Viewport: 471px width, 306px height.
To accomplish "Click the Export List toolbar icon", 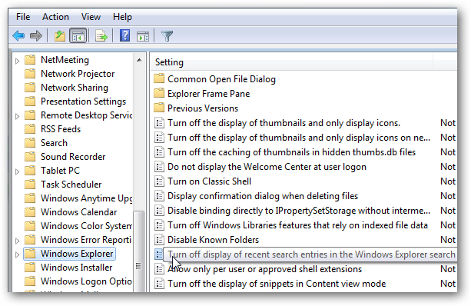I will (101, 36).
